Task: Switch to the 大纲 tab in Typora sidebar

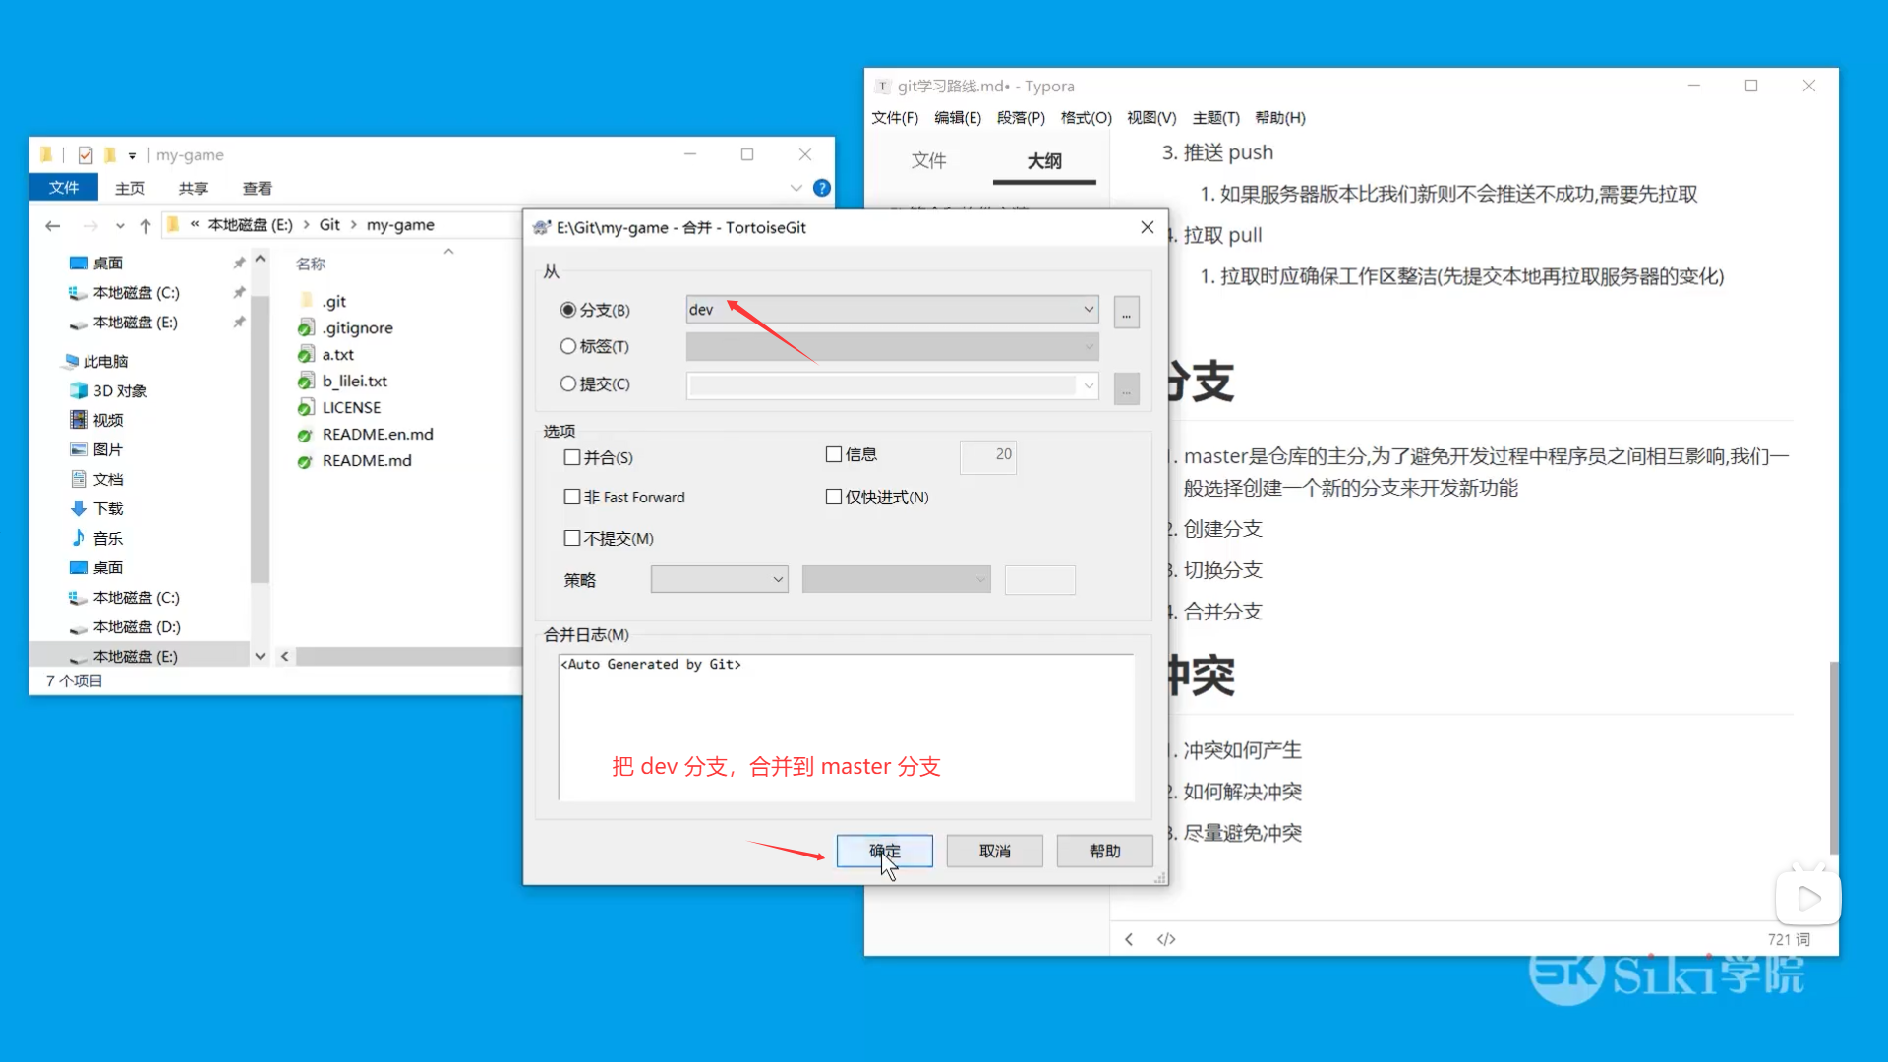Action: pyautogui.click(x=1044, y=160)
